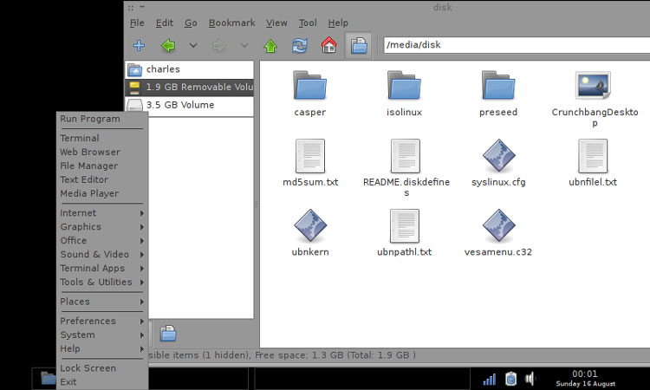Select the ubnkern file icon
The width and height of the screenshot is (650, 390).
tap(310, 225)
